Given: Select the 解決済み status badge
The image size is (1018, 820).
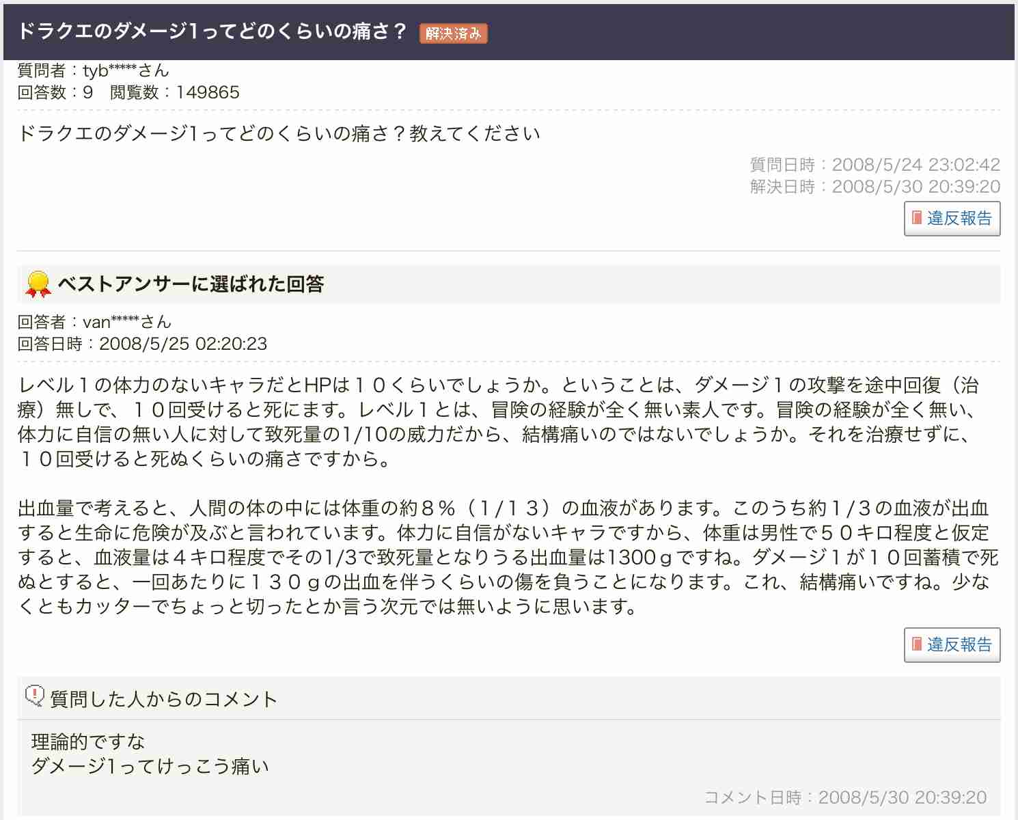Looking at the screenshot, I should tap(454, 33).
